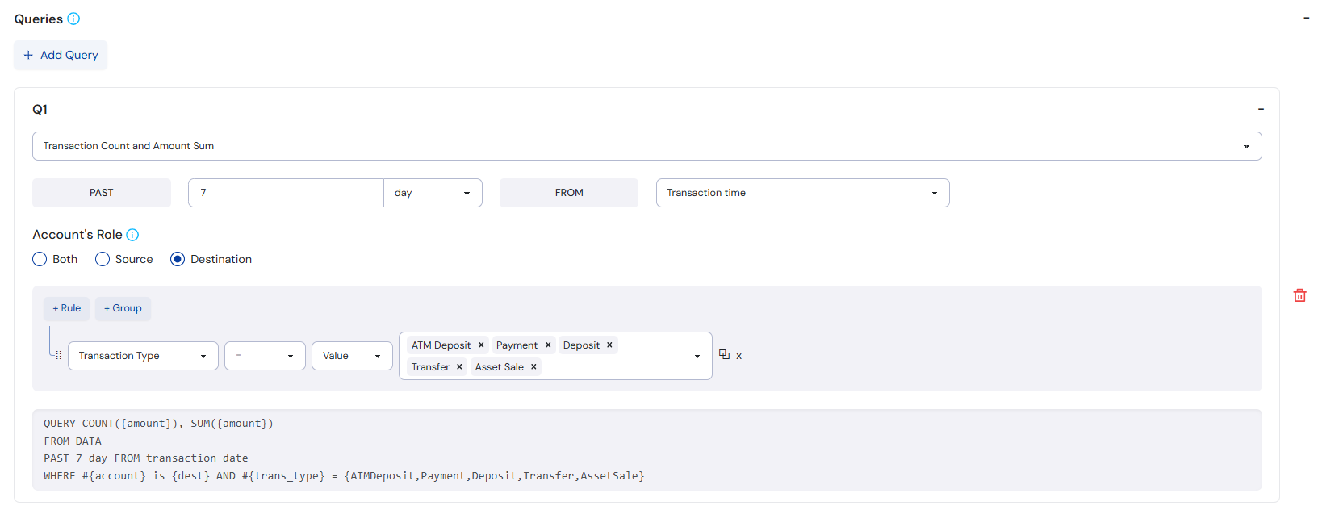Remove the ATM Deposit tag
The width and height of the screenshot is (1318, 510).
click(481, 345)
